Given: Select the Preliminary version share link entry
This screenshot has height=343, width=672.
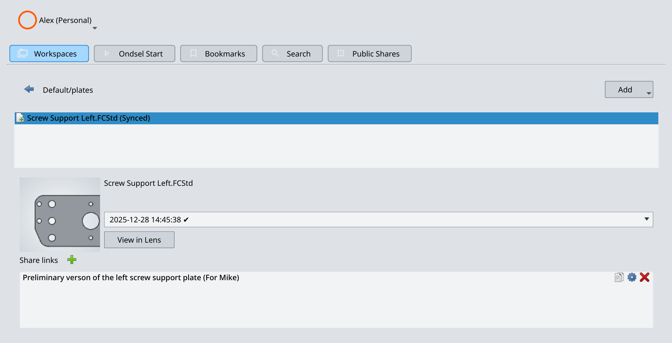Looking at the screenshot, I should 131,278.
